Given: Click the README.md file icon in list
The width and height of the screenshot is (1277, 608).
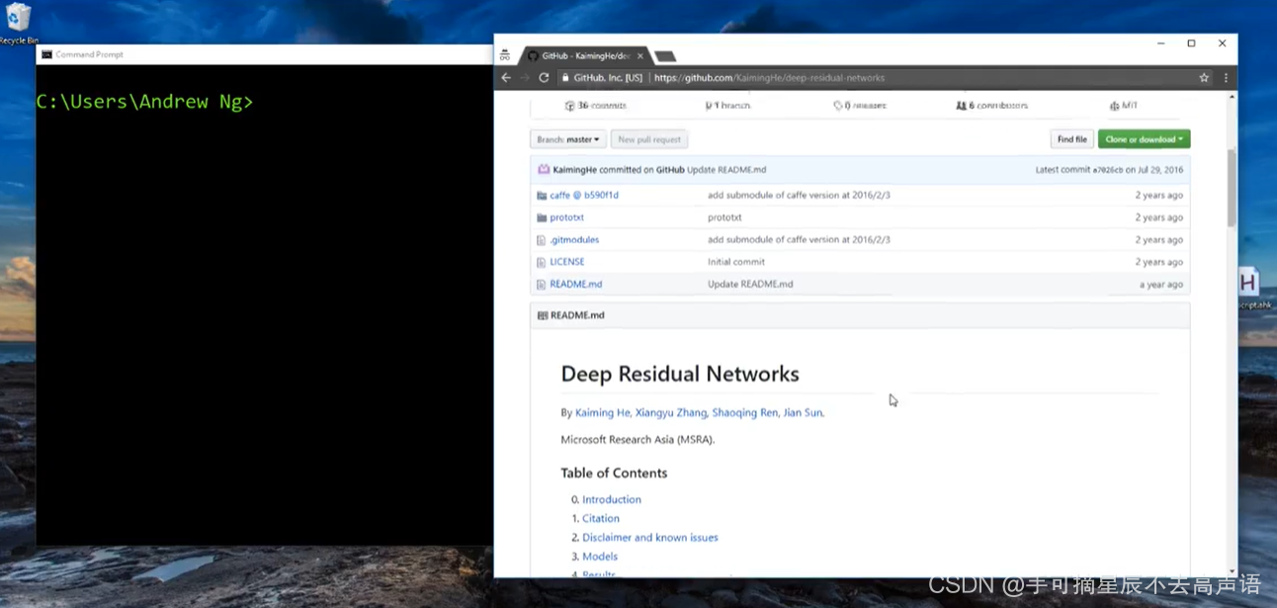Looking at the screenshot, I should point(542,284).
